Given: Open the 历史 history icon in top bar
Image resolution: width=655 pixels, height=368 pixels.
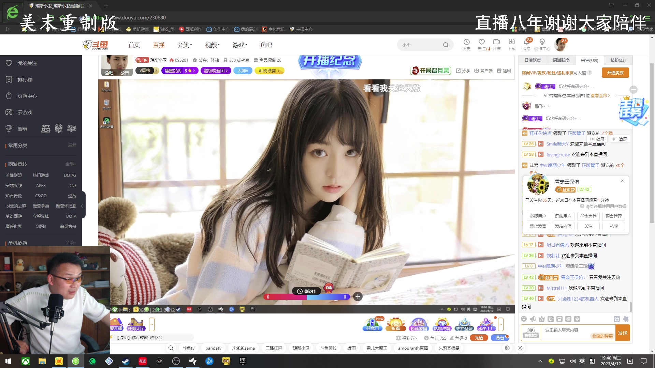Looking at the screenshot, I should click(467, 44).
